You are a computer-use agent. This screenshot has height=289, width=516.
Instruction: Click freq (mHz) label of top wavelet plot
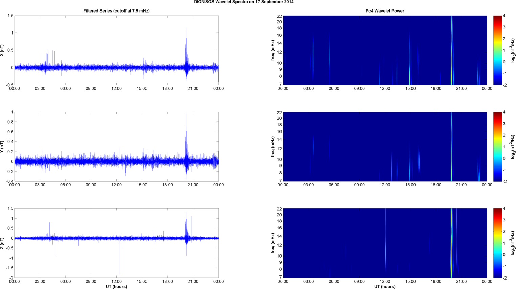[x=273, y=50]
